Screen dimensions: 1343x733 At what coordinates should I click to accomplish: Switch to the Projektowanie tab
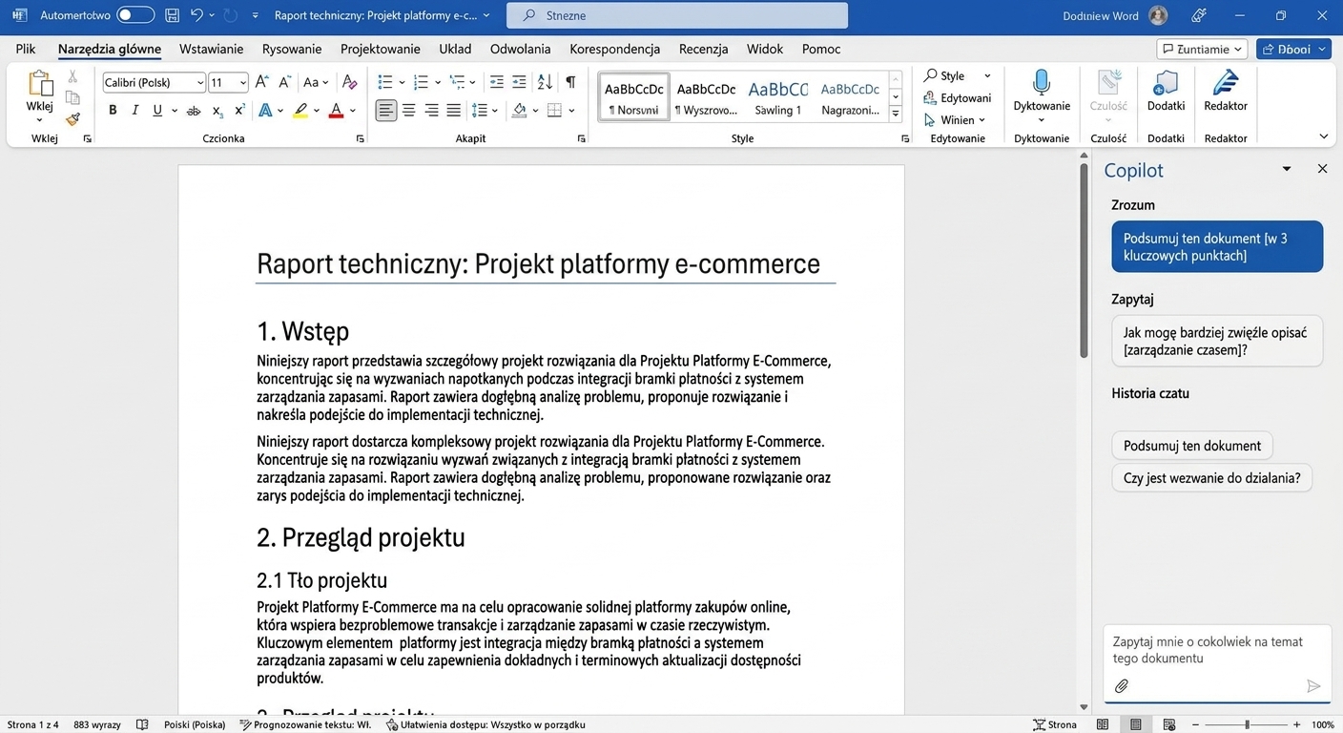pos(380,49)
